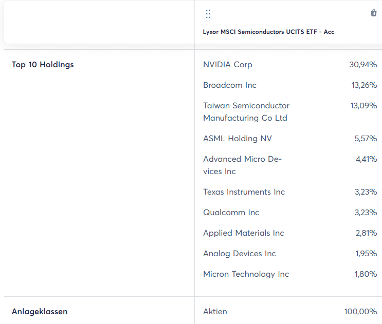Click NVIDIA's 30,94% weighting value

coord(363,65)
